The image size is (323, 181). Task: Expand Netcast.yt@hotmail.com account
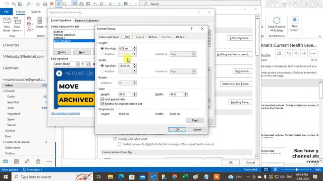(4, 56)
